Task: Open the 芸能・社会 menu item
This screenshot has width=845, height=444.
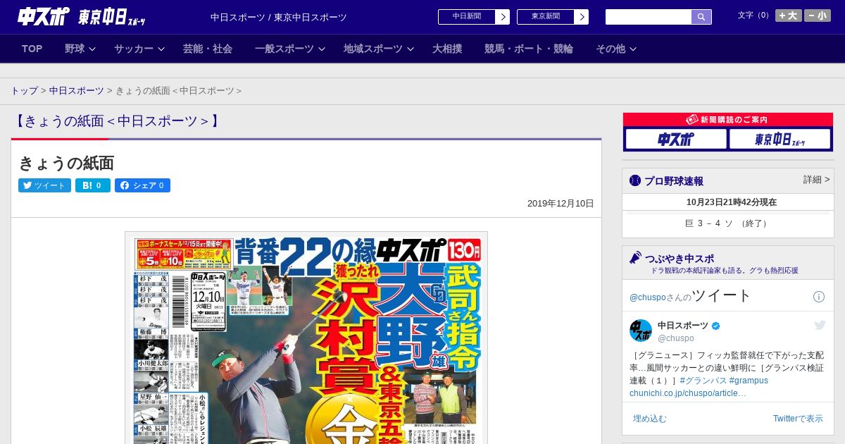Action: (208, 49)
